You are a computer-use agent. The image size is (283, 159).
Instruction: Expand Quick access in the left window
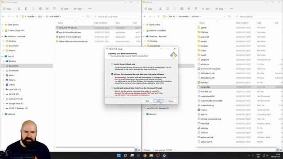pyautogui.click(x=2, y=25)
